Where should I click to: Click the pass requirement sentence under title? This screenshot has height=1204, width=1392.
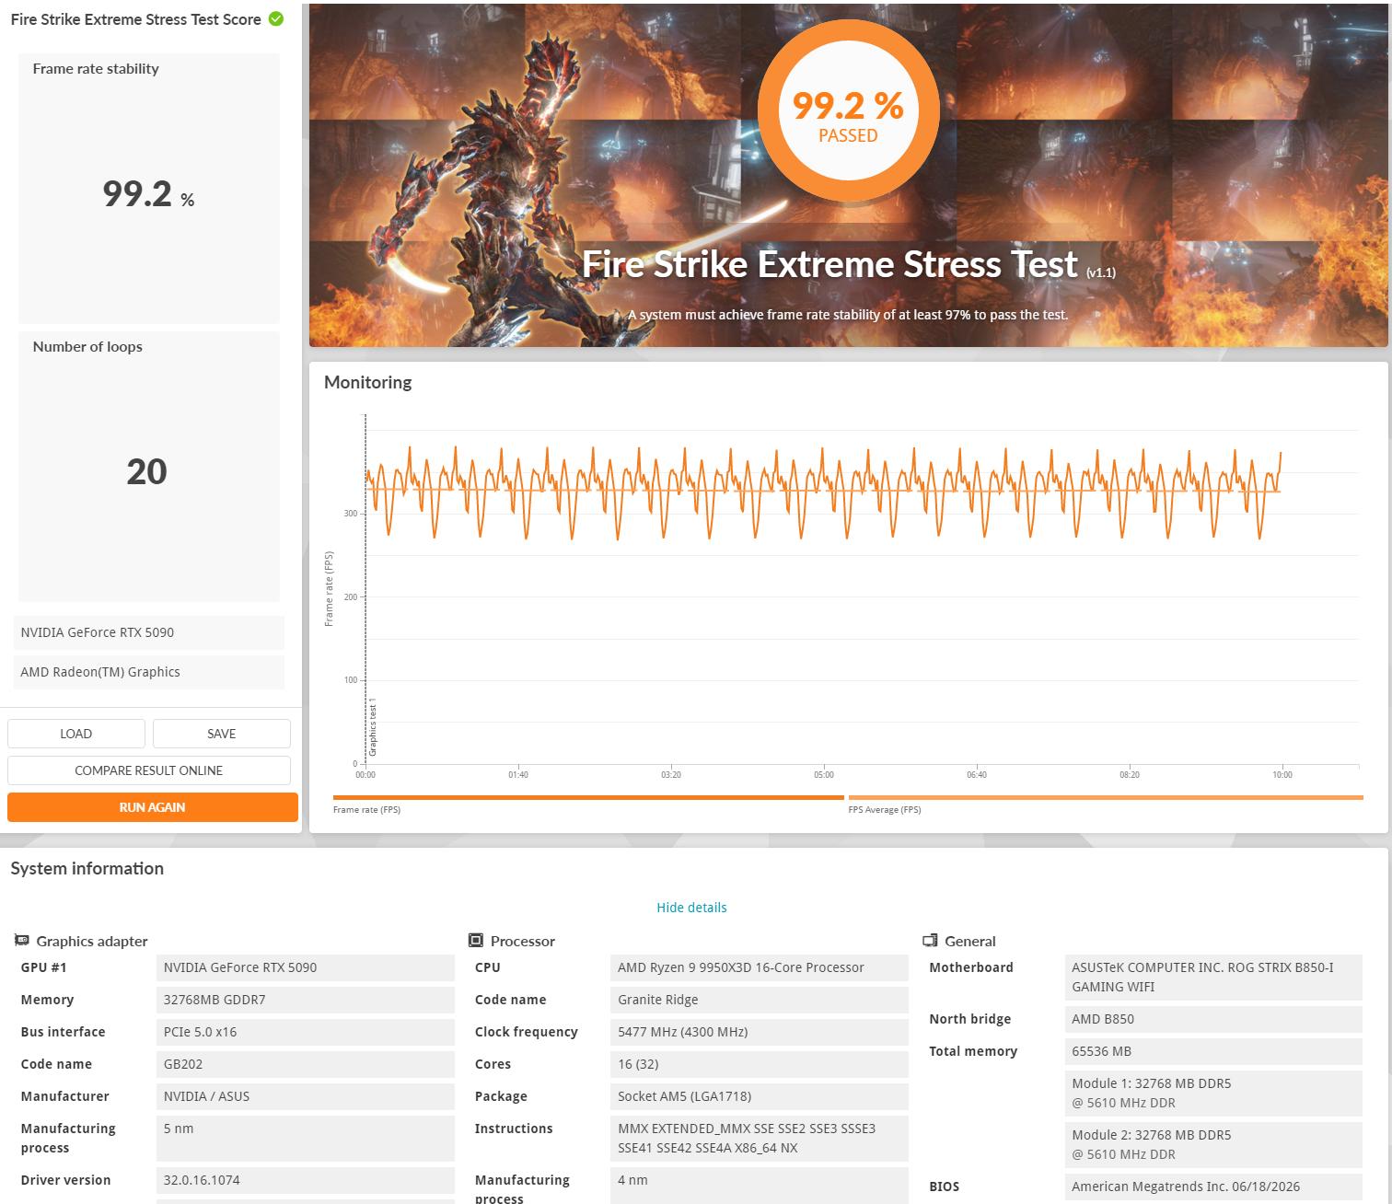click(848, 315)
